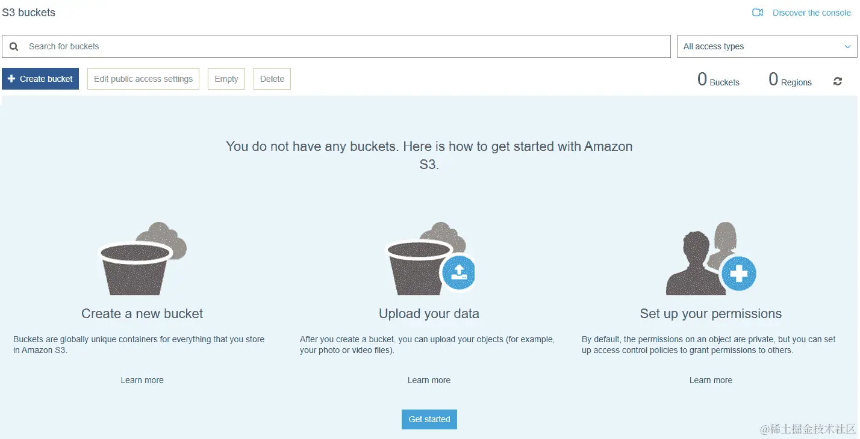Click the upload arrow bucket illustration
This screenshot has height=439, width=860.
coord(431,259)
